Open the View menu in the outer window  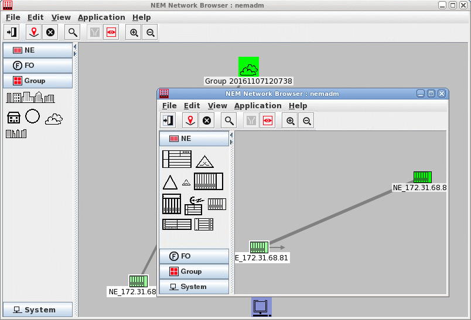61,18
